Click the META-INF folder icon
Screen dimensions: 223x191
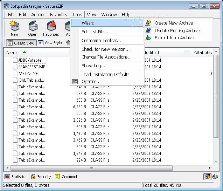tap(15, 74)
